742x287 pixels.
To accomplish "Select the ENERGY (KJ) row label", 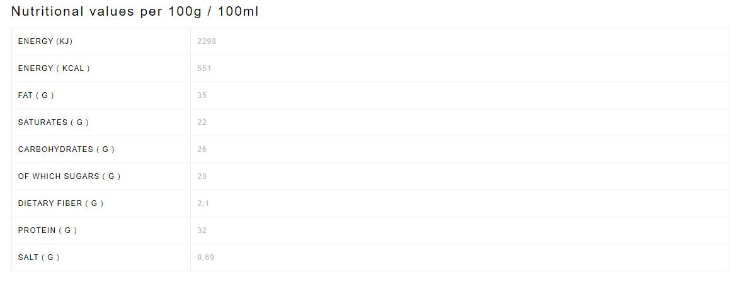I will [45, 41].
